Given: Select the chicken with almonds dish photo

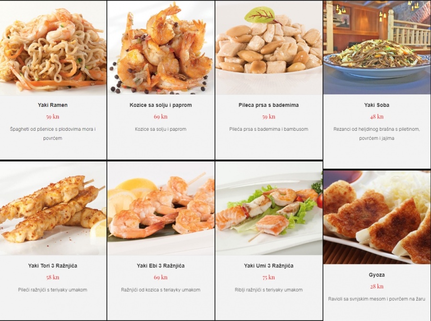Looking at the screenshot, I should point(269,47).
